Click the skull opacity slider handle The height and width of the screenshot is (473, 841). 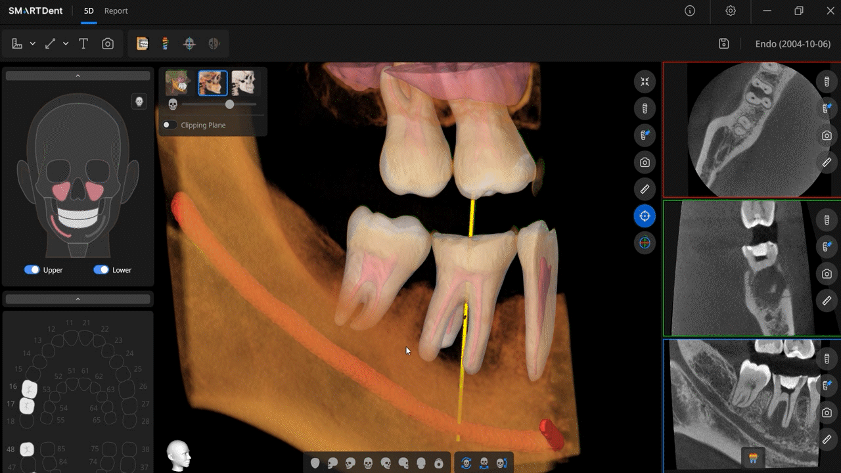click(229, 104)
